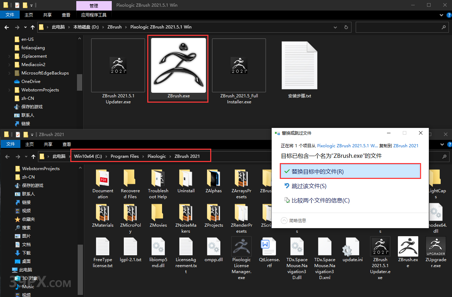This screenshot has height=297, width=452.
Task: Open the ZArraysPresets folder
Action: point(241,184)
